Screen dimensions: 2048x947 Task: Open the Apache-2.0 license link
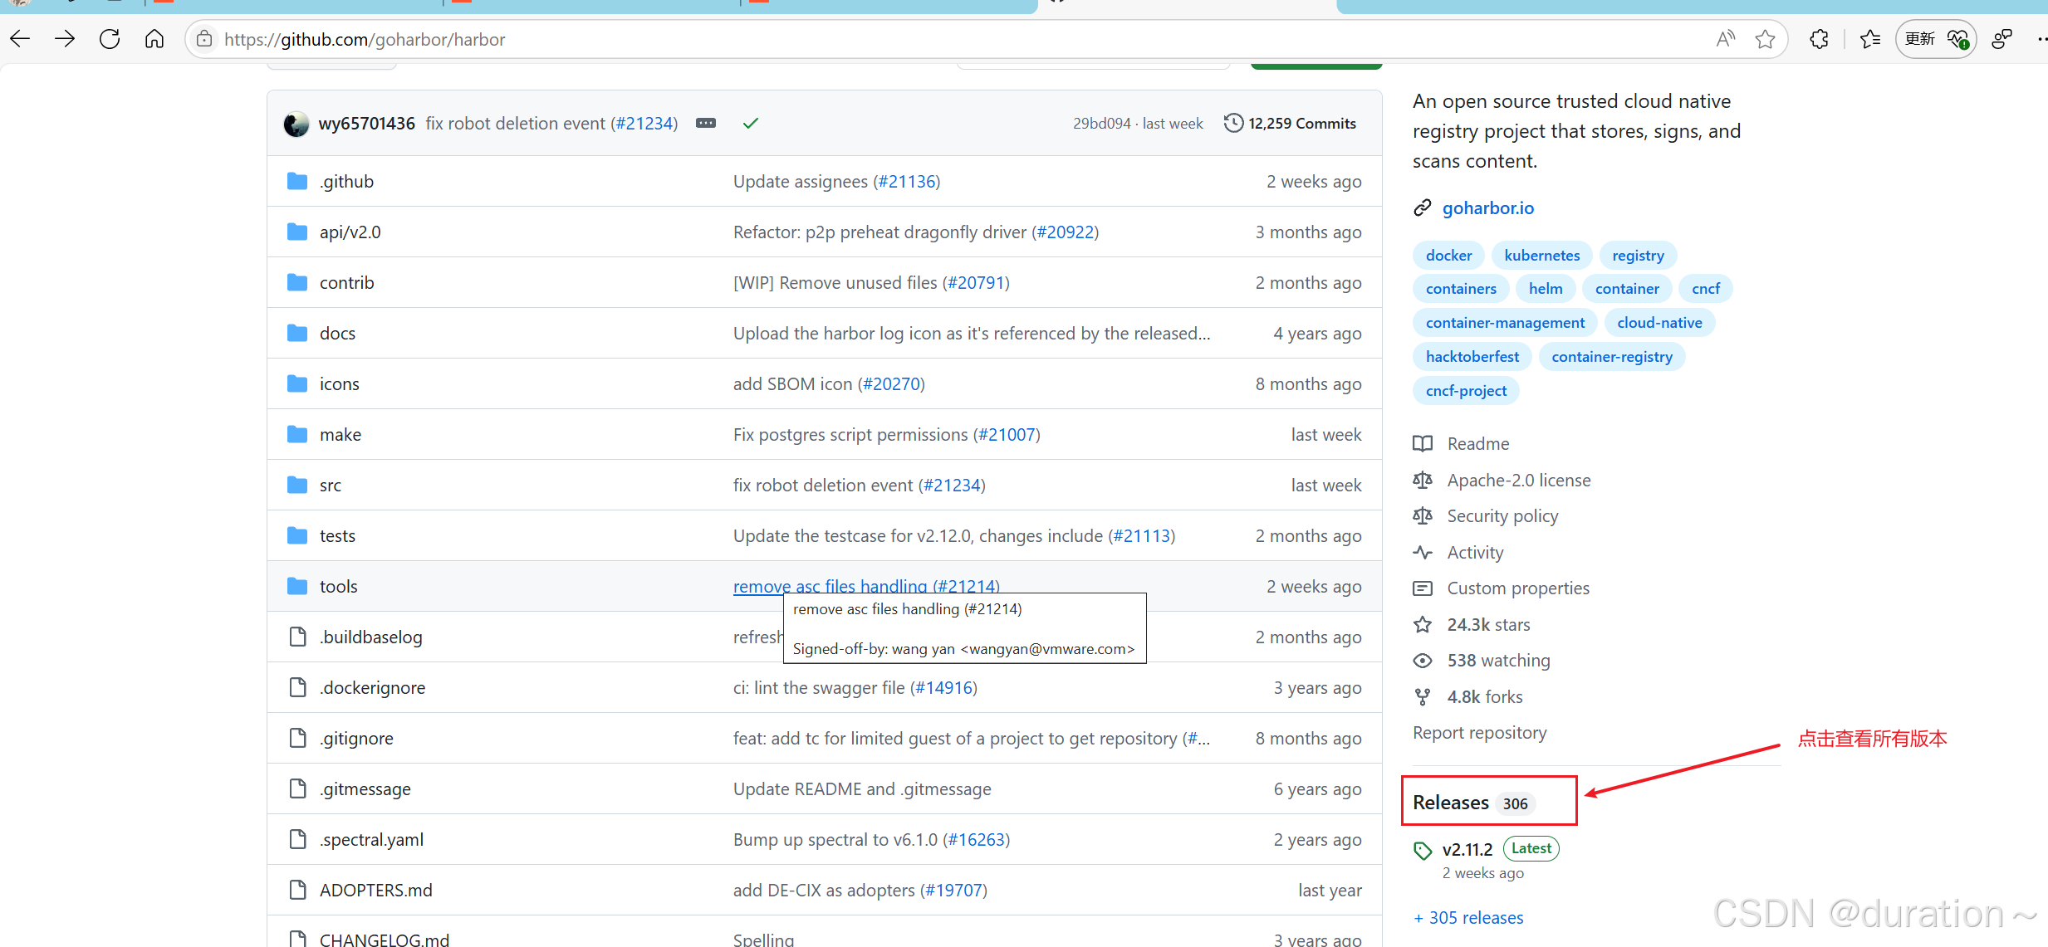pos(1502,480)
